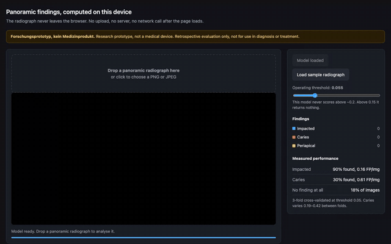Click the Model loaded status badge

click(x=310, y=60)
